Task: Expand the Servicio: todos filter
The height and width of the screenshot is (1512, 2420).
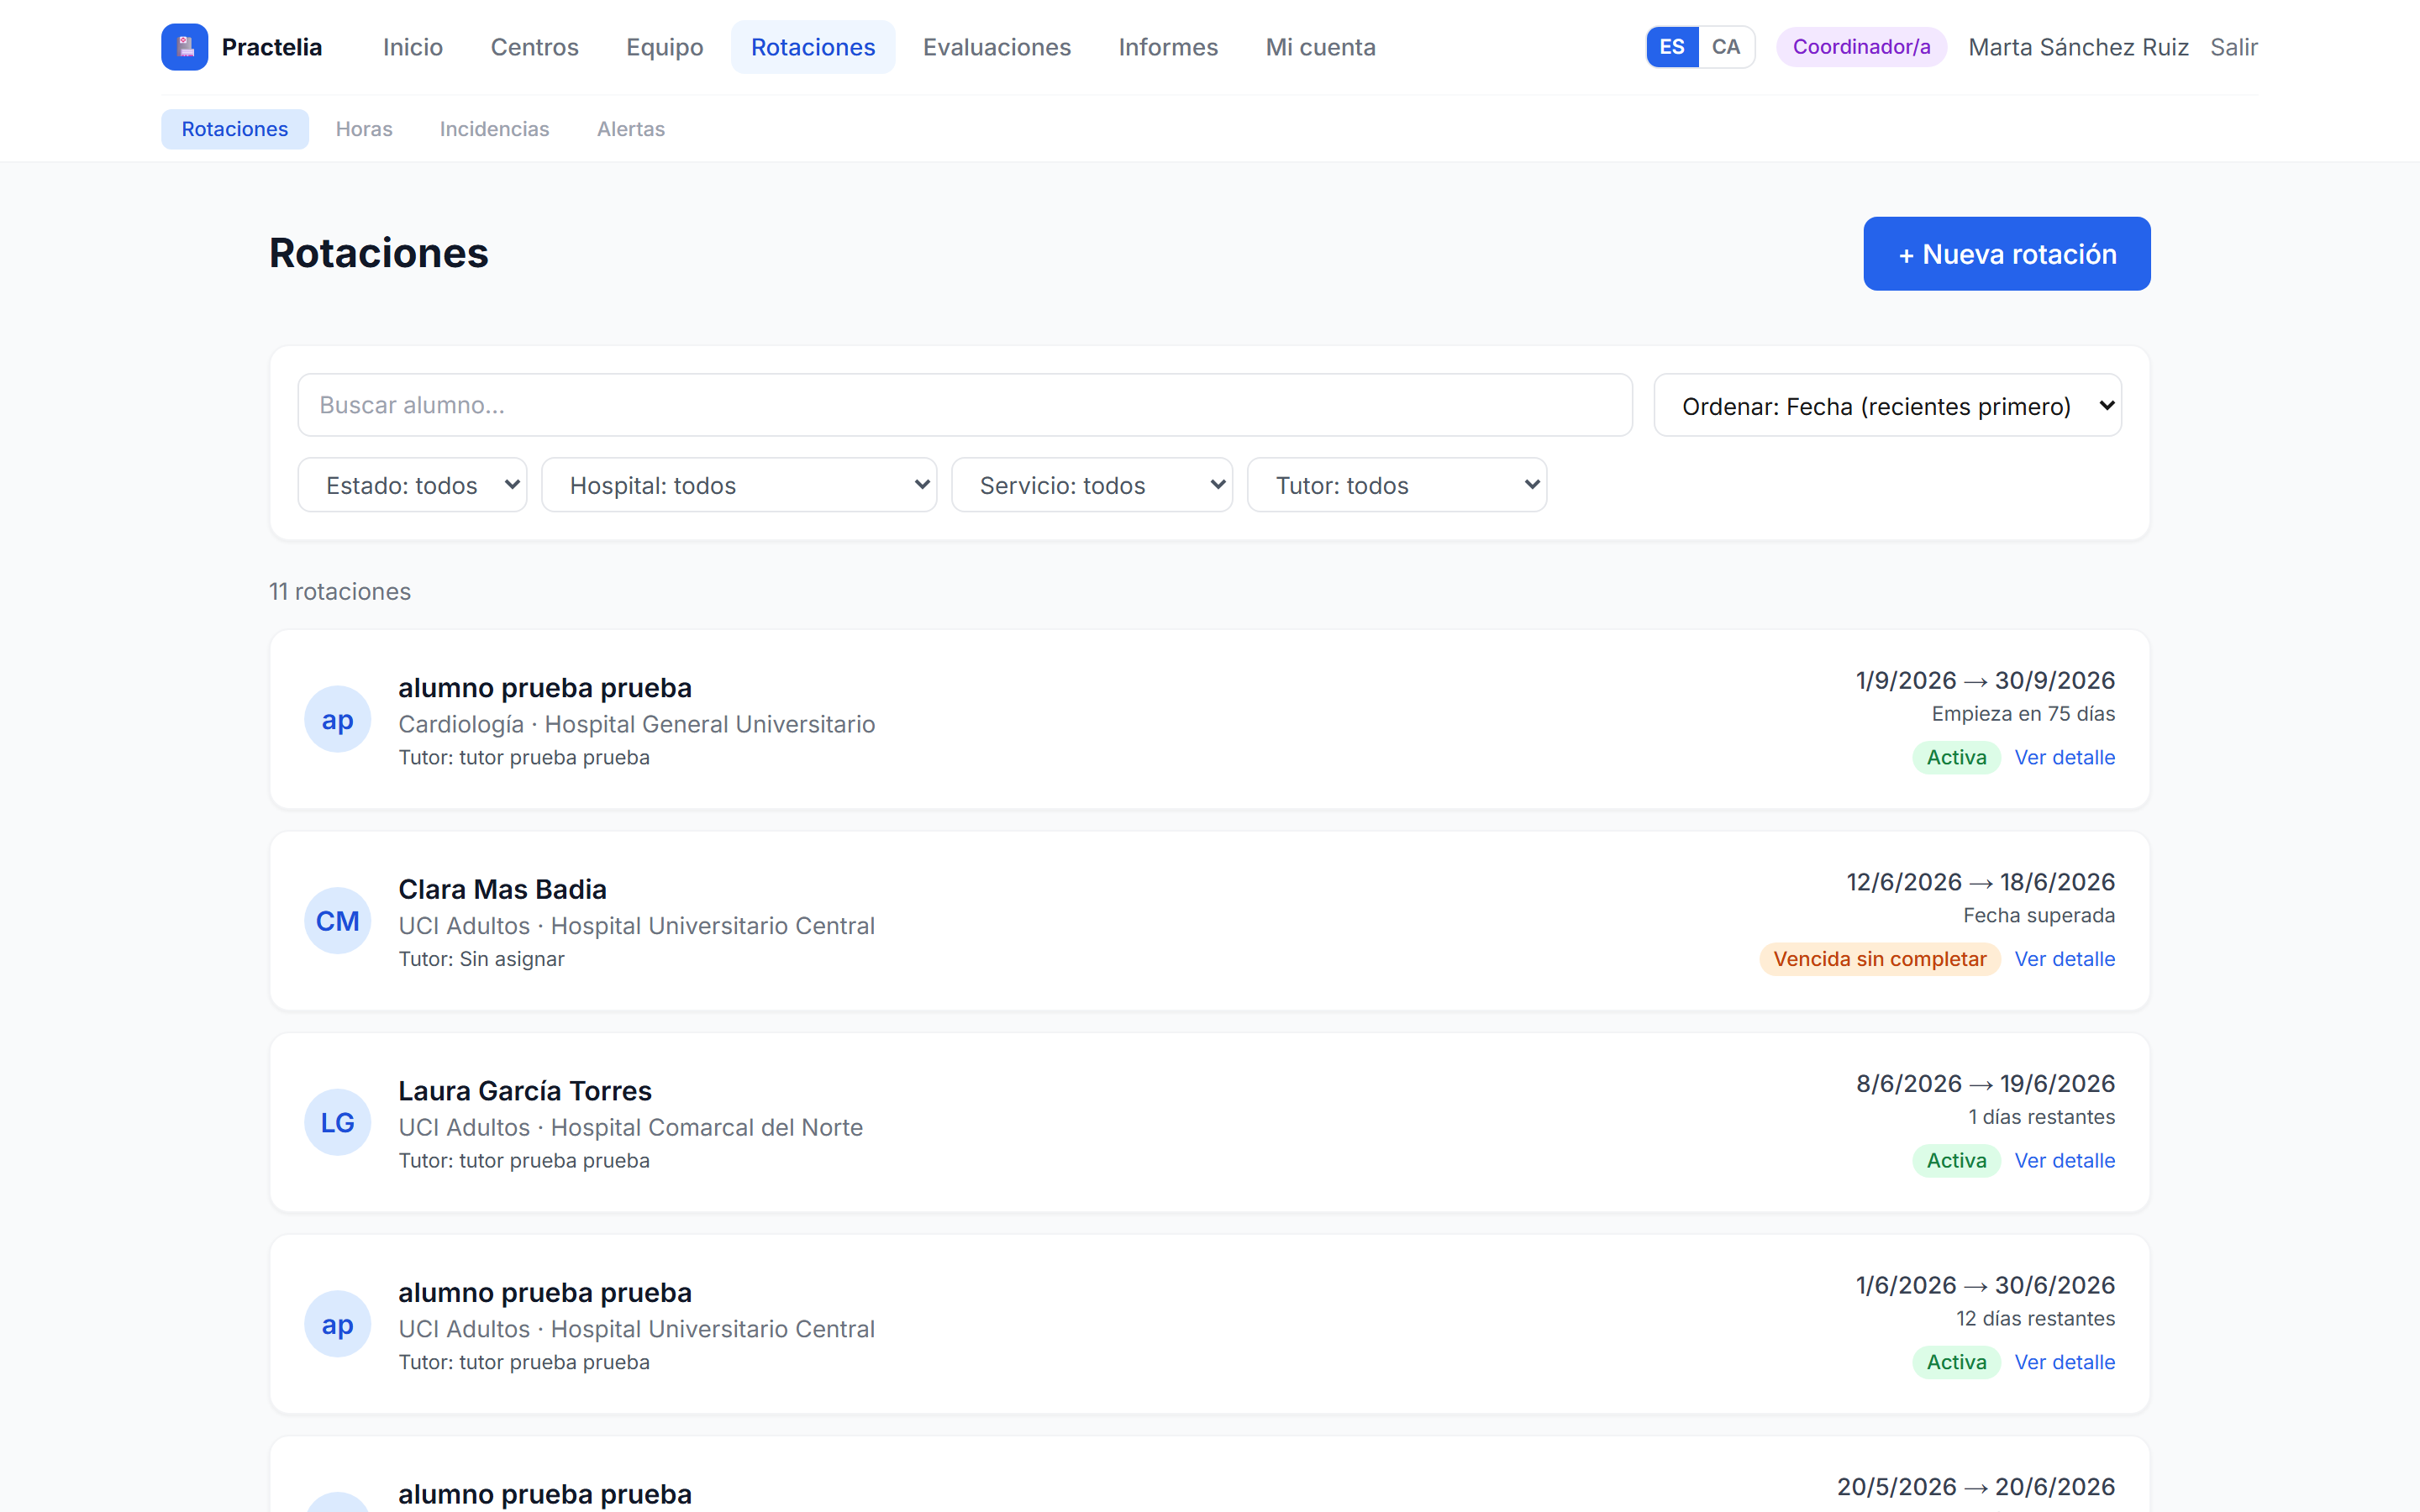Action: (x=1092, y=485)
